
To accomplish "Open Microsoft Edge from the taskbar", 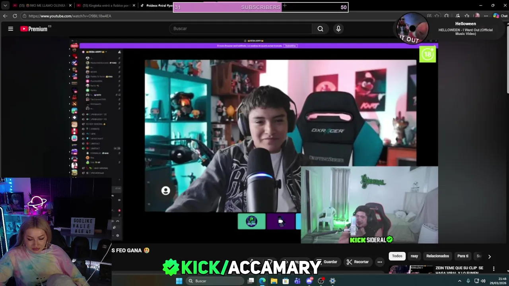I will point(262,281).
